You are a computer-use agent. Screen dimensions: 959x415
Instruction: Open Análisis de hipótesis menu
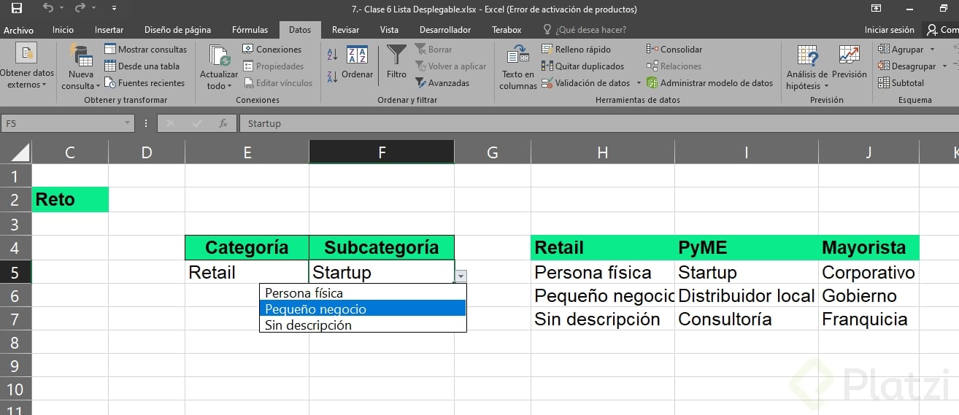(x=806, y=67)
